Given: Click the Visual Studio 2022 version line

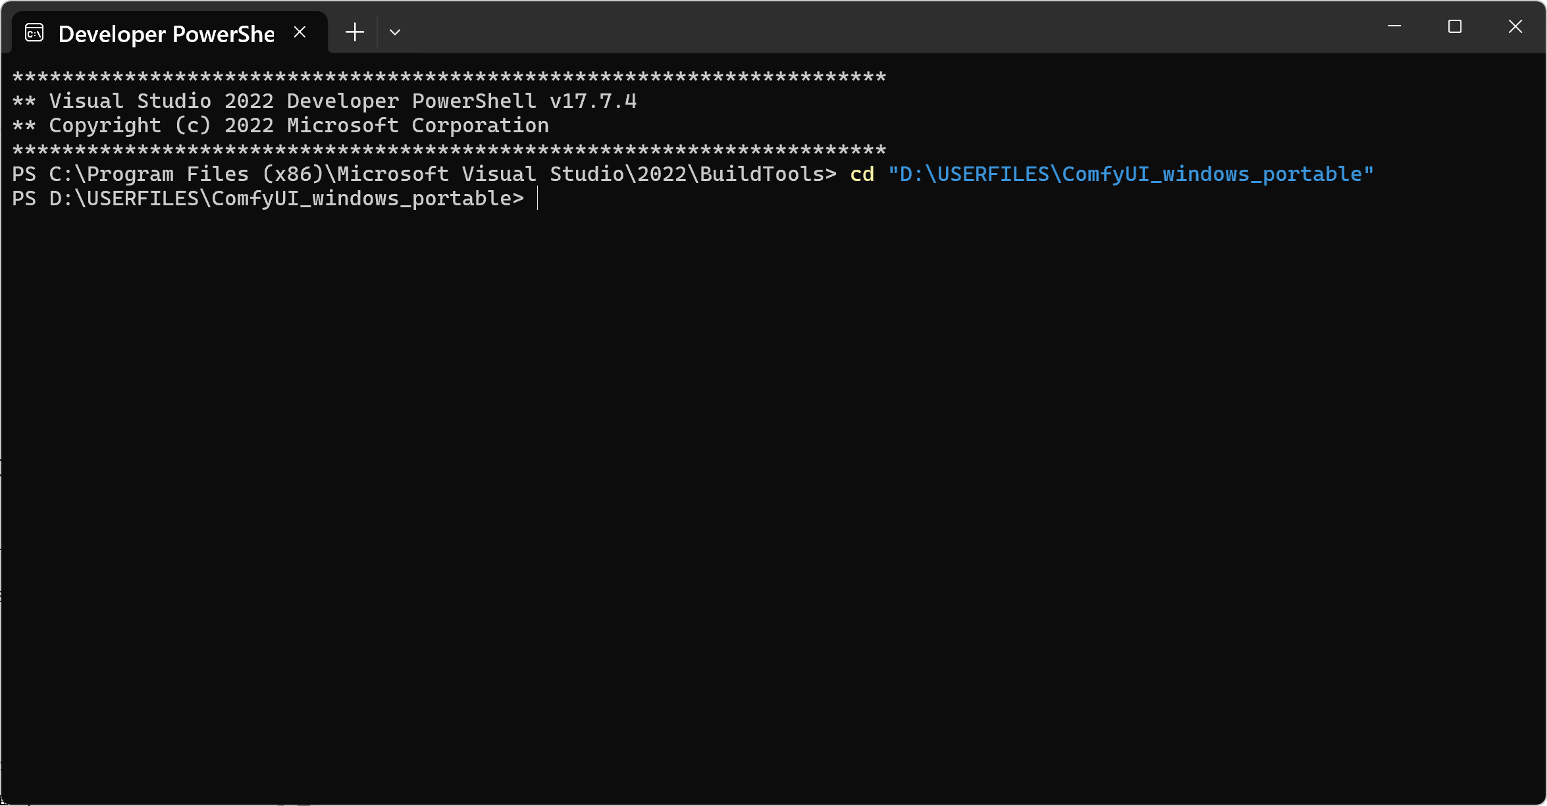Looking at the screenshot, I should (x=325, y=100).
